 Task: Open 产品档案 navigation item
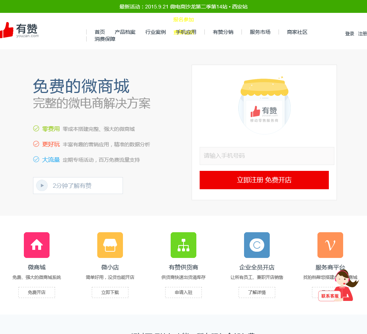[x=125, y=32]
